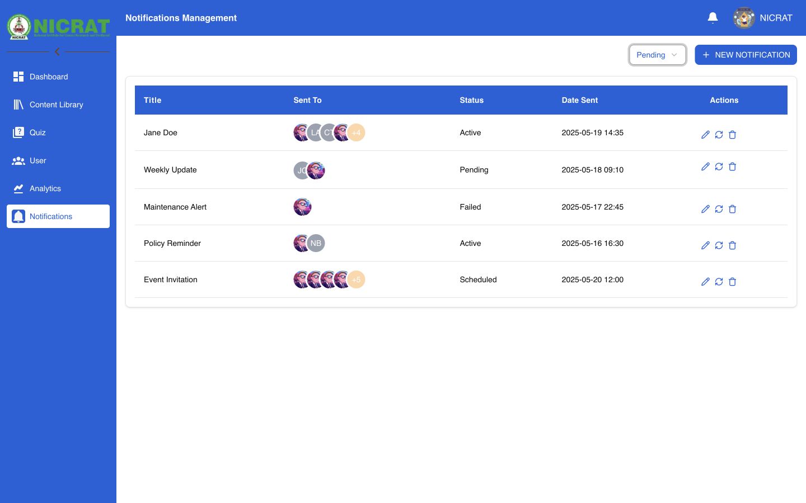Click the date 2025-05-20 12:00
The width and height of the screenshot is (806, 503).
coord(593,279)
